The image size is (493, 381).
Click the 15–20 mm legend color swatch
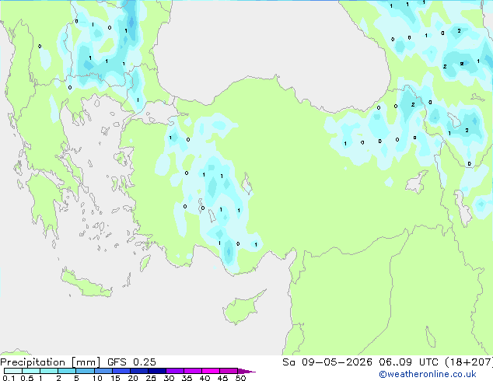coord(121,371)
